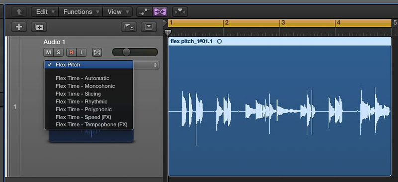
Task: Choose Flex Time - Polyphonic
Action: click(89, 110)
